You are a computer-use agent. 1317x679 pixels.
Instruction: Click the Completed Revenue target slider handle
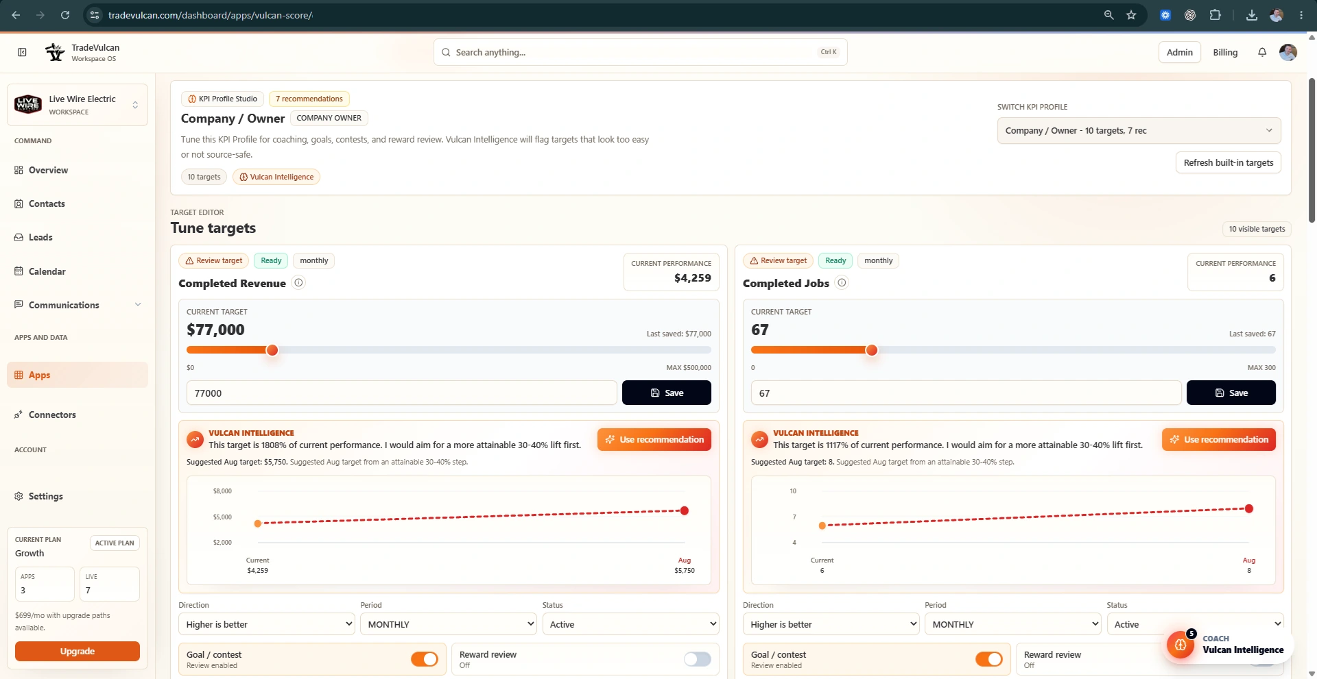[x=272, y=350]
